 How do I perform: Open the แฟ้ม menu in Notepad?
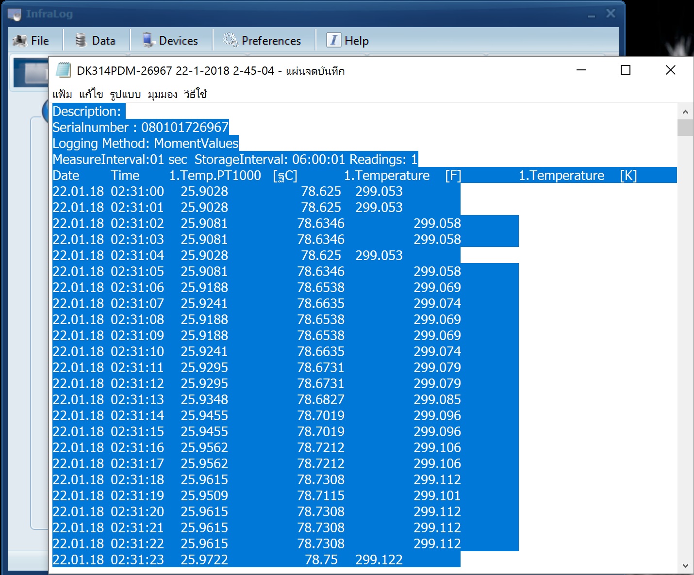pyautogui.click(x=62, y=94)
